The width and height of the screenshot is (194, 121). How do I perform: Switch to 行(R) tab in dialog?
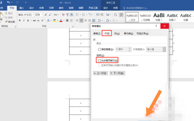(x=107, y=33)
